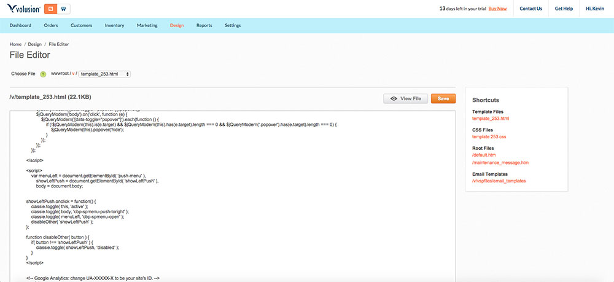Click the "classie.toggle( this, 'active' );" line

pos(60,206)
